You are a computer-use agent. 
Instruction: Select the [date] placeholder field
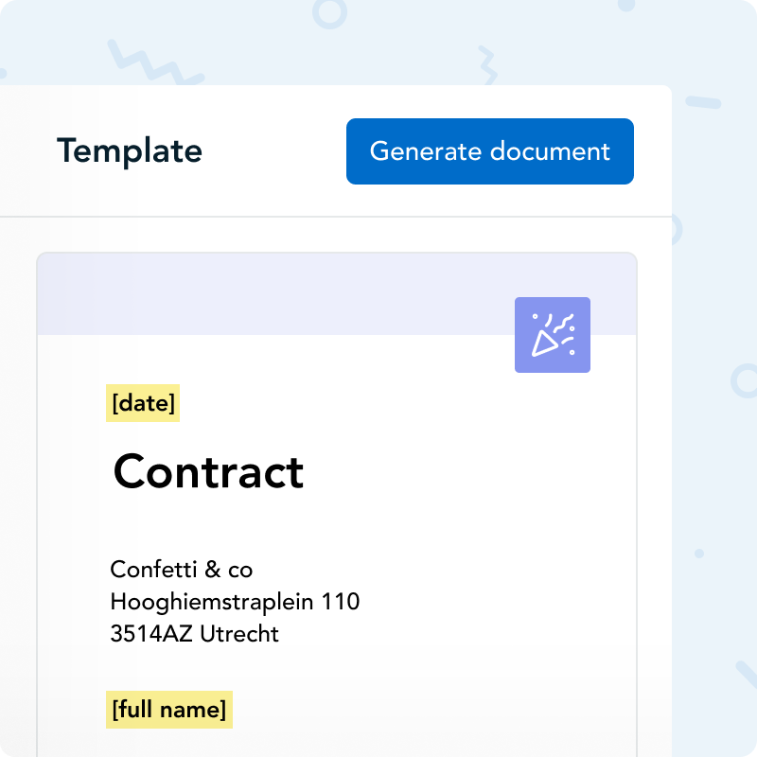coord(143,404)
